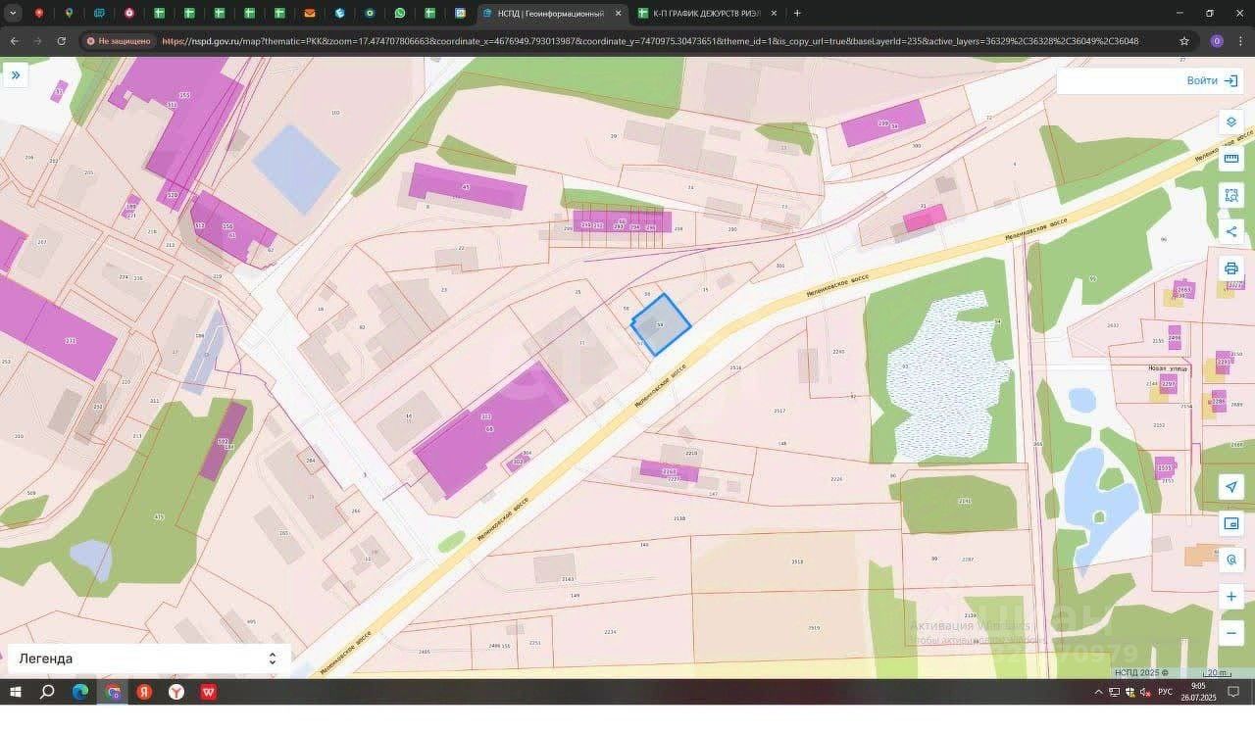Click the URL address bar
The height and width of the screenshot is (731, 1255).
coord(647,41)
